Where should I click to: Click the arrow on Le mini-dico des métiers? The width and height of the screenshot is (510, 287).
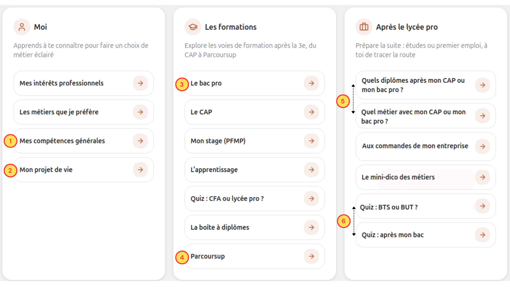coord(482,177)
